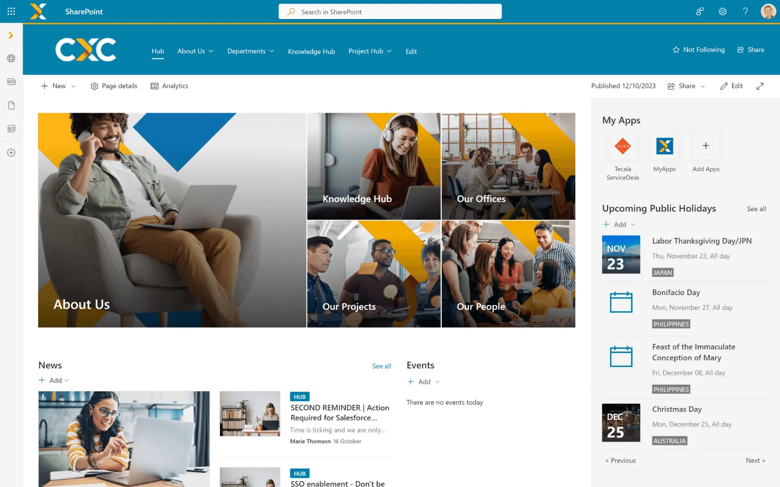Click the expand full-screen arrow icon

pos(760,86)
